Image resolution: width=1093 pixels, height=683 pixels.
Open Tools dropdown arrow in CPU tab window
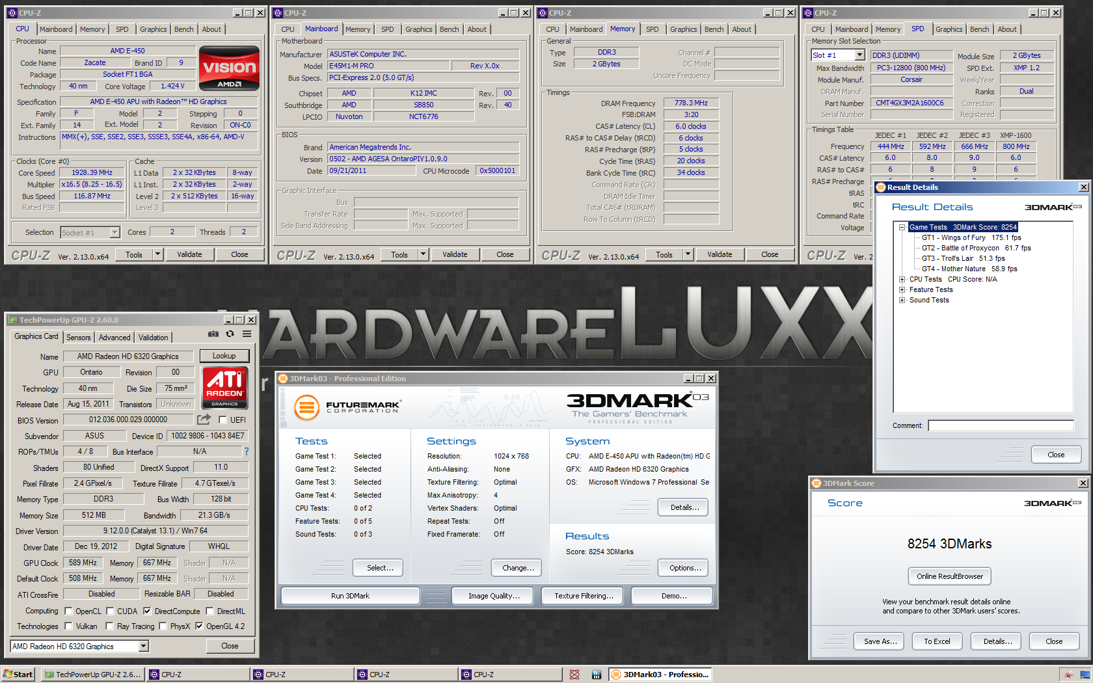click(x=157, y=254)
